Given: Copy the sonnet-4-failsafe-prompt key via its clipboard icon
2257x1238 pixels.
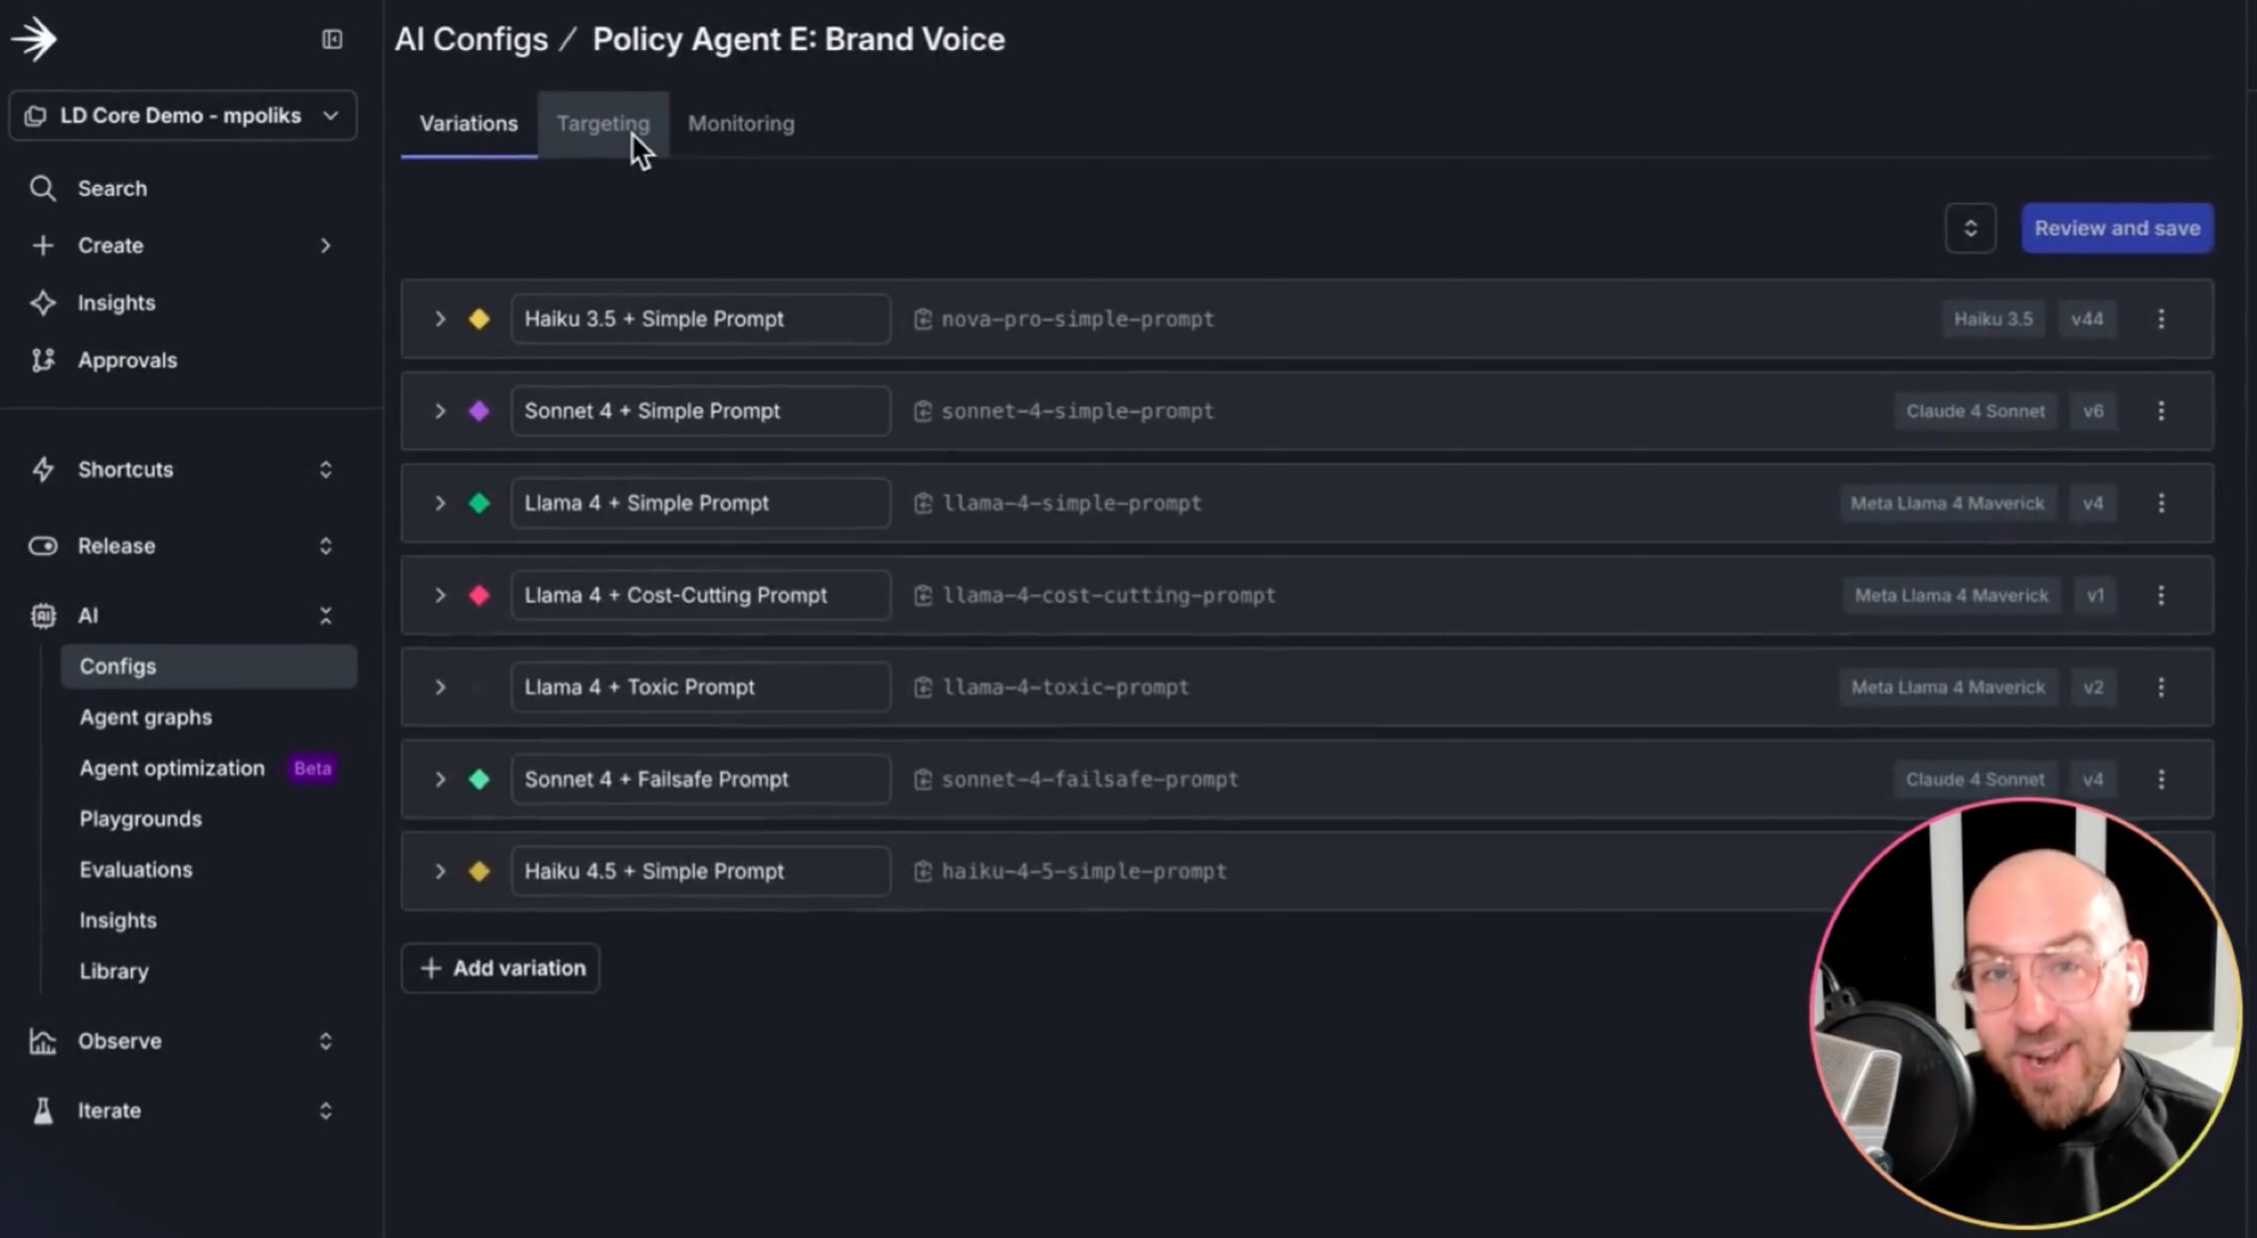Looking at the screenshot, I should click(x=923, y=780).
